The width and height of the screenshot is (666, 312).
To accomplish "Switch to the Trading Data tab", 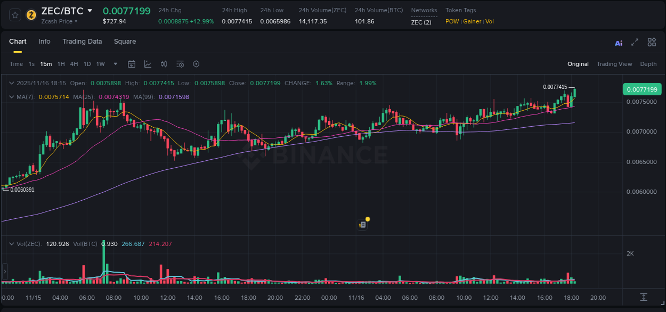I will click(x=83, y=41).
